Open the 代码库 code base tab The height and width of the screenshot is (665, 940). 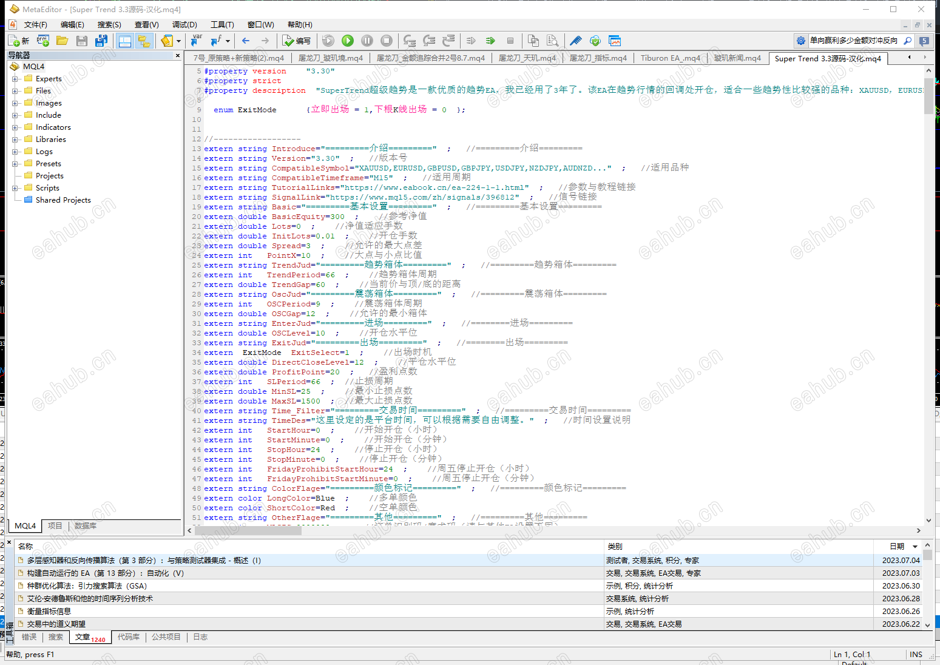(128, 637)
